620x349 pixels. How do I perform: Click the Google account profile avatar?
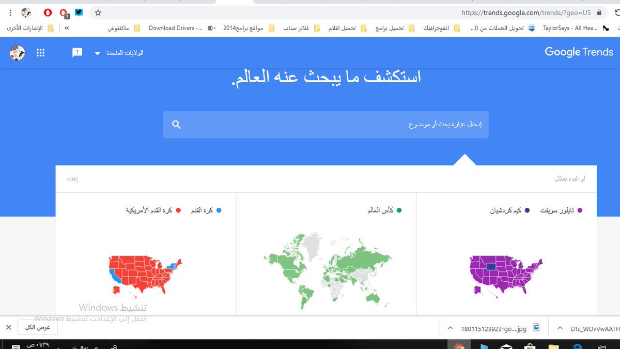click(x=17, y=53)
